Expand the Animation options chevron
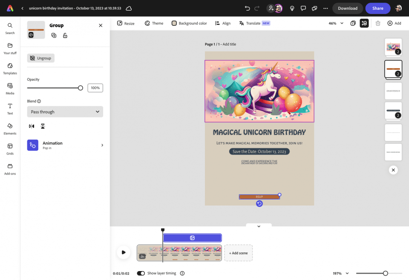The width and height of the screenshot is (409, 280). [x=102, y=145]
